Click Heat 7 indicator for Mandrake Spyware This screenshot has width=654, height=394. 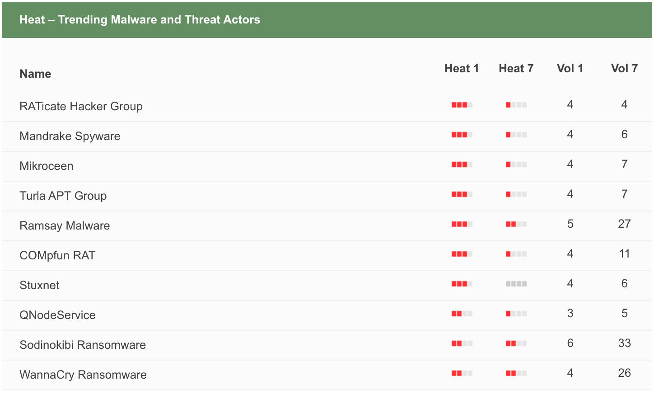(516, 135)
